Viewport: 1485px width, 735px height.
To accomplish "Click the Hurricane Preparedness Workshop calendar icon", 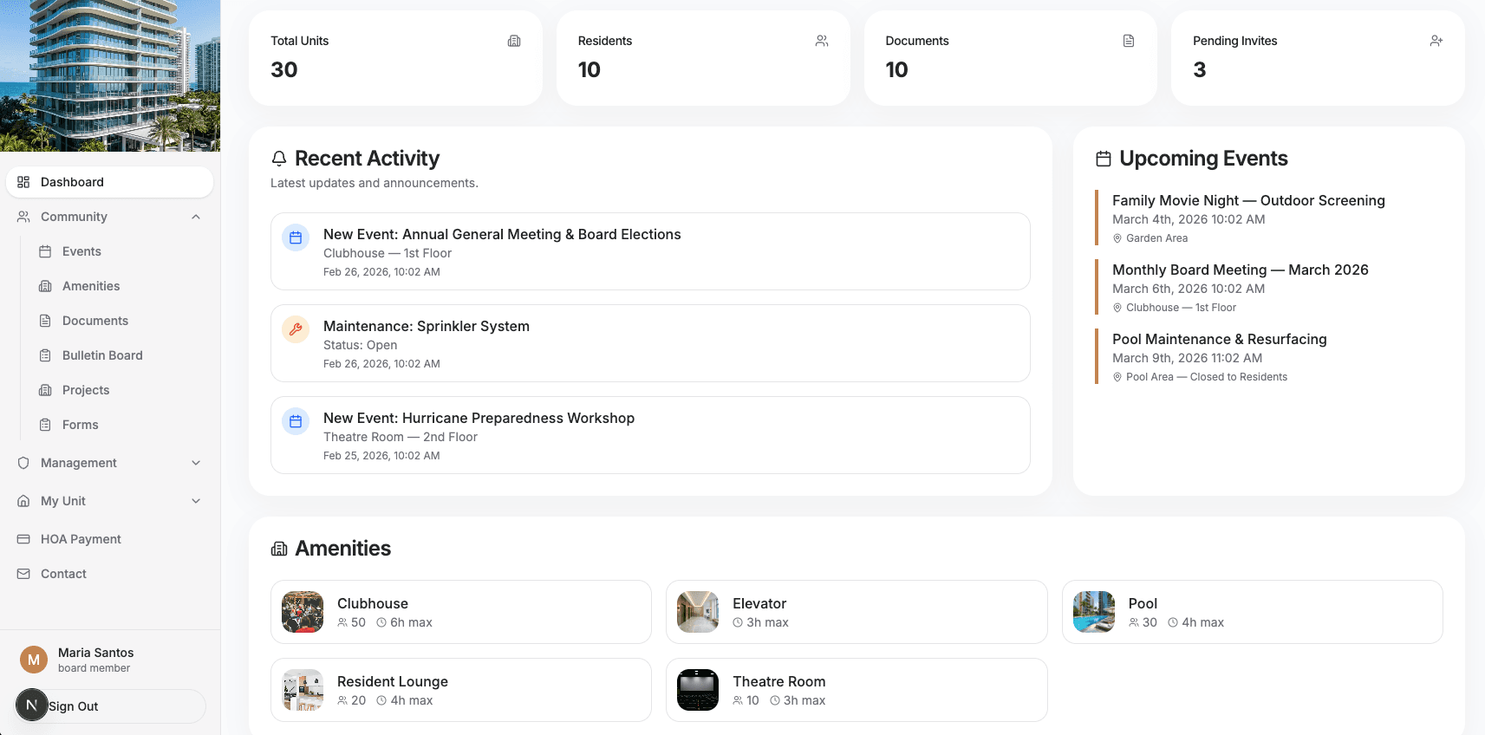I will [296, 421].
